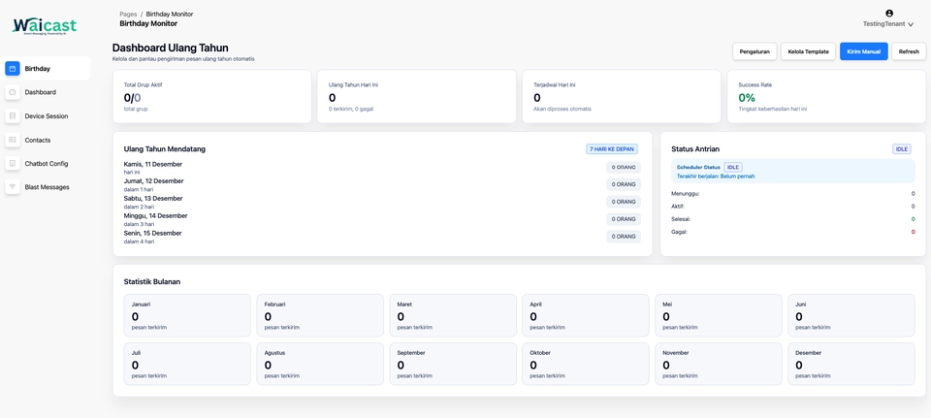Screen dimensions: 931x418
Task: Click the Waicast logo
Action: pyautogui.click(x=44, y=26)
